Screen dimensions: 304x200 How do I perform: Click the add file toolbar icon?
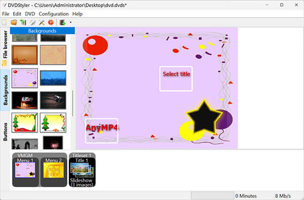pos(63,22)
